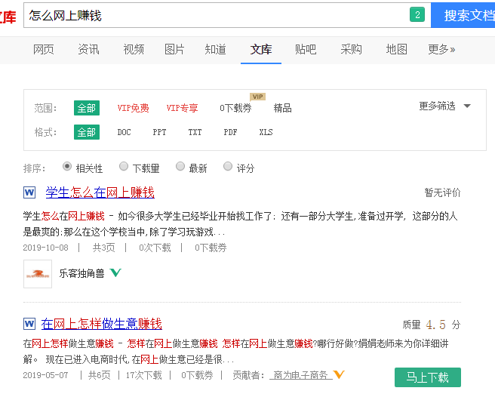
Task: Click the date 2019-10-08
Action: click(46, 248)
